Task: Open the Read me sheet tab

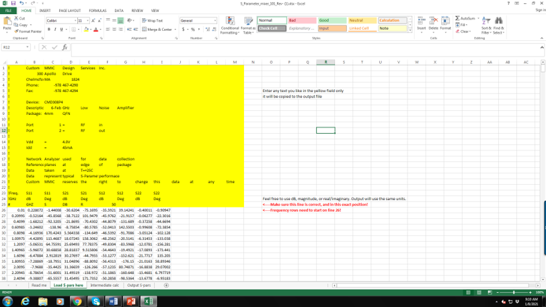Action: point(38,285)
